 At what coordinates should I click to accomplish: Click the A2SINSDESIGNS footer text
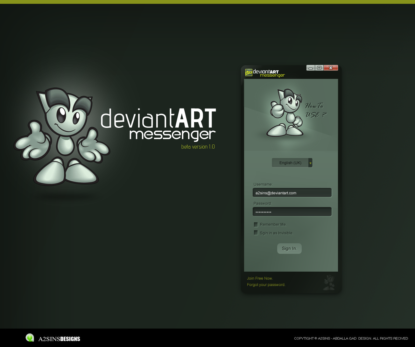(x=59, y=339)
